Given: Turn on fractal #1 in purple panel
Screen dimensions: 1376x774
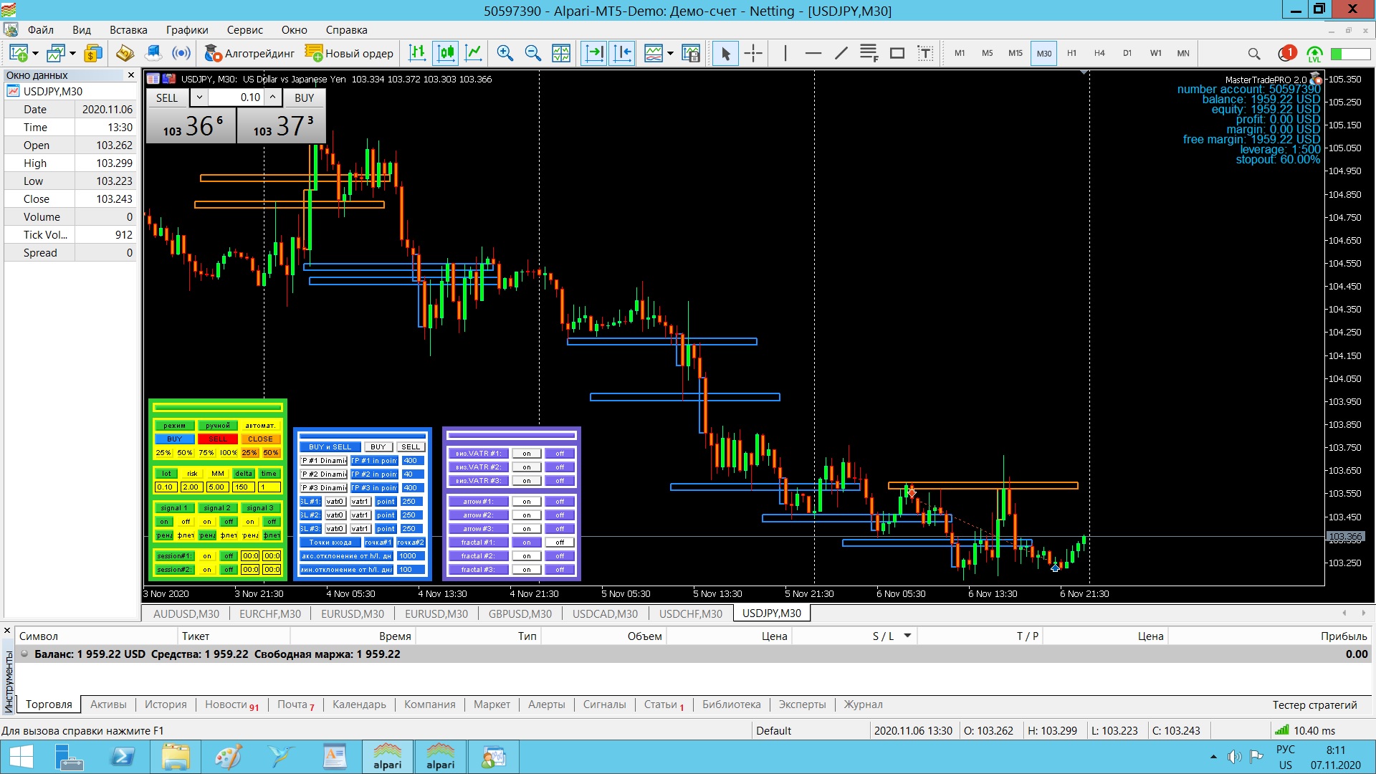Looking at the screenshot, I should tap(527, 543).
